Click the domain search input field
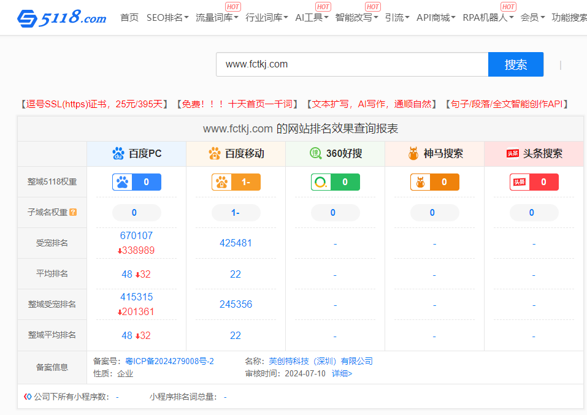 coord(352,64)
